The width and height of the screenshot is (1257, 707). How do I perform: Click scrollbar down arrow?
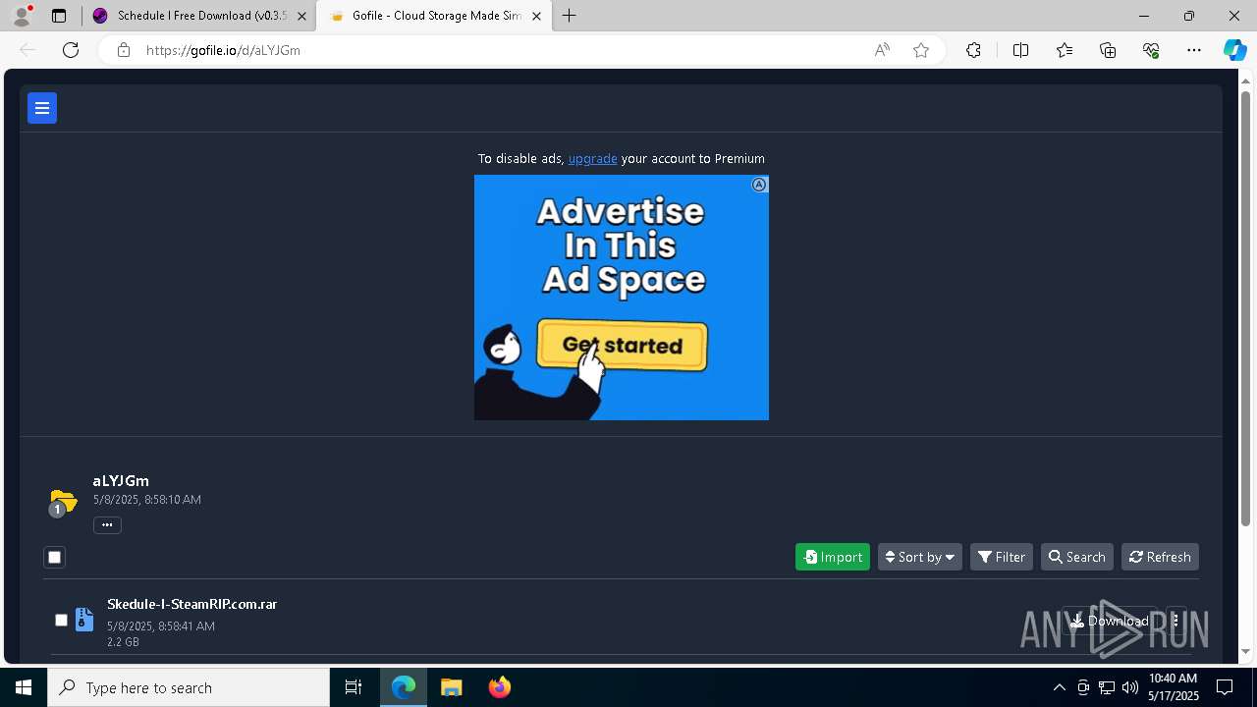1247,651
